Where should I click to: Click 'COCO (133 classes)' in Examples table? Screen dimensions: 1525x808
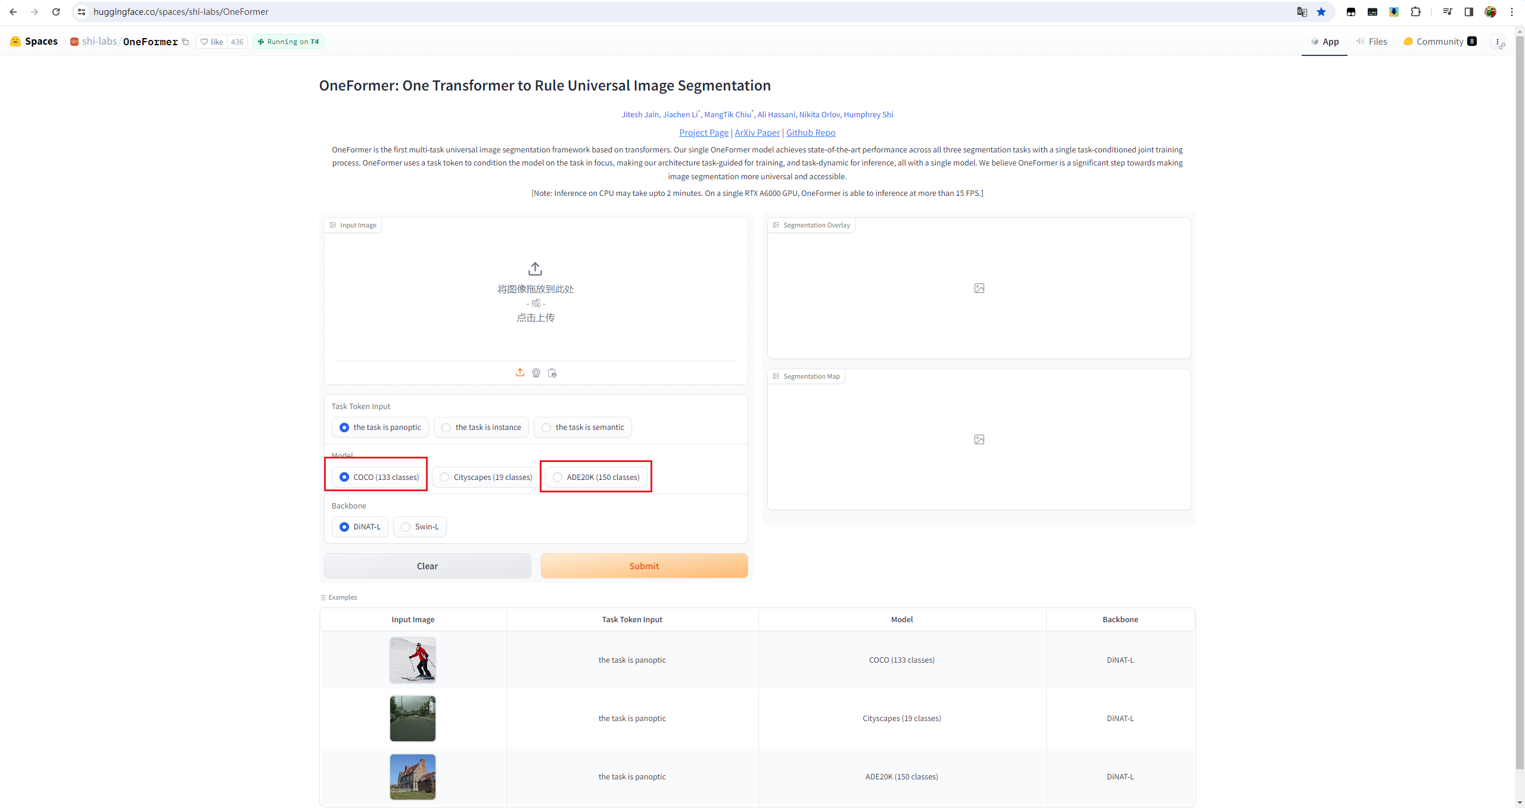coord(902,660)
